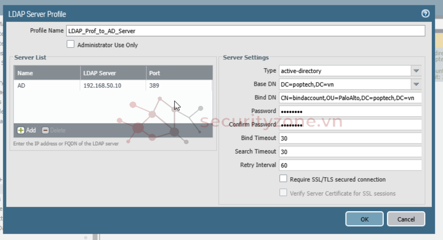The image size is (443, 240).
Task: Focus the Password field
Action: point(350,111)
